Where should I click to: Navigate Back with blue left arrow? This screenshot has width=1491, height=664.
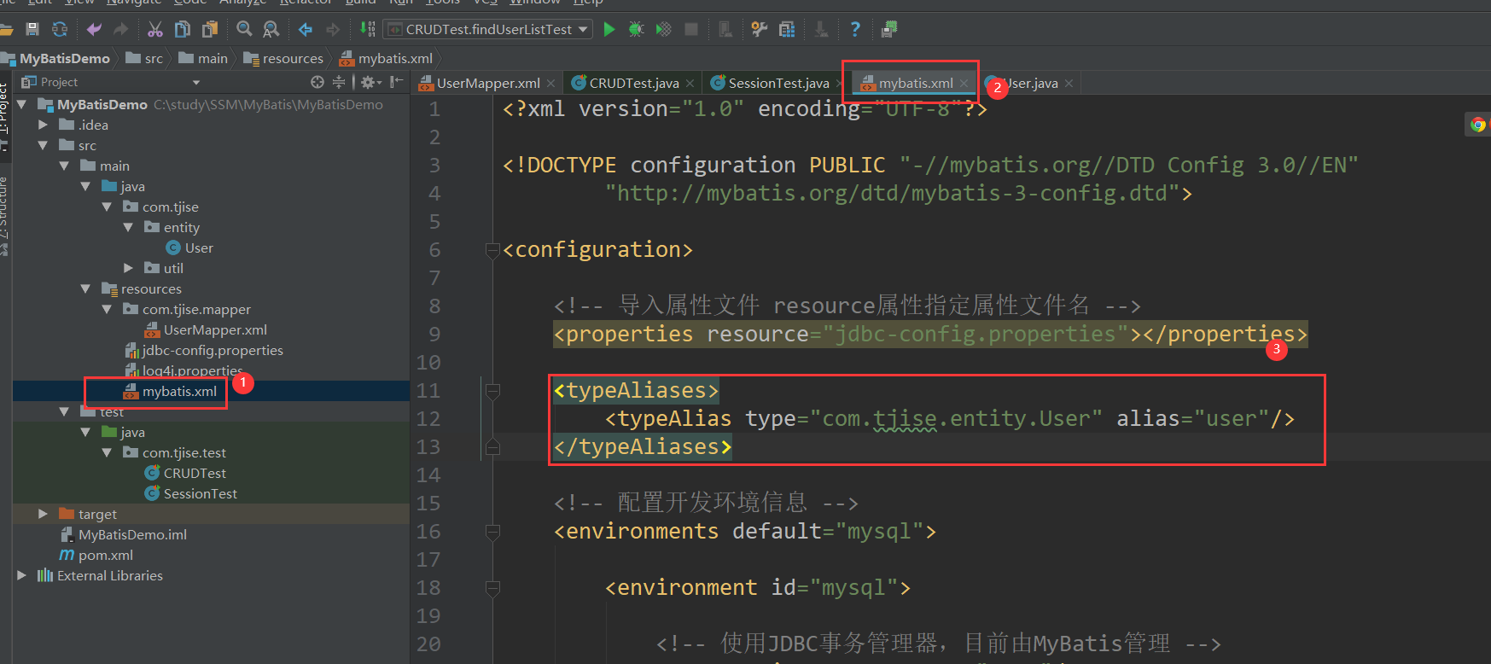[x=306, y=29]
